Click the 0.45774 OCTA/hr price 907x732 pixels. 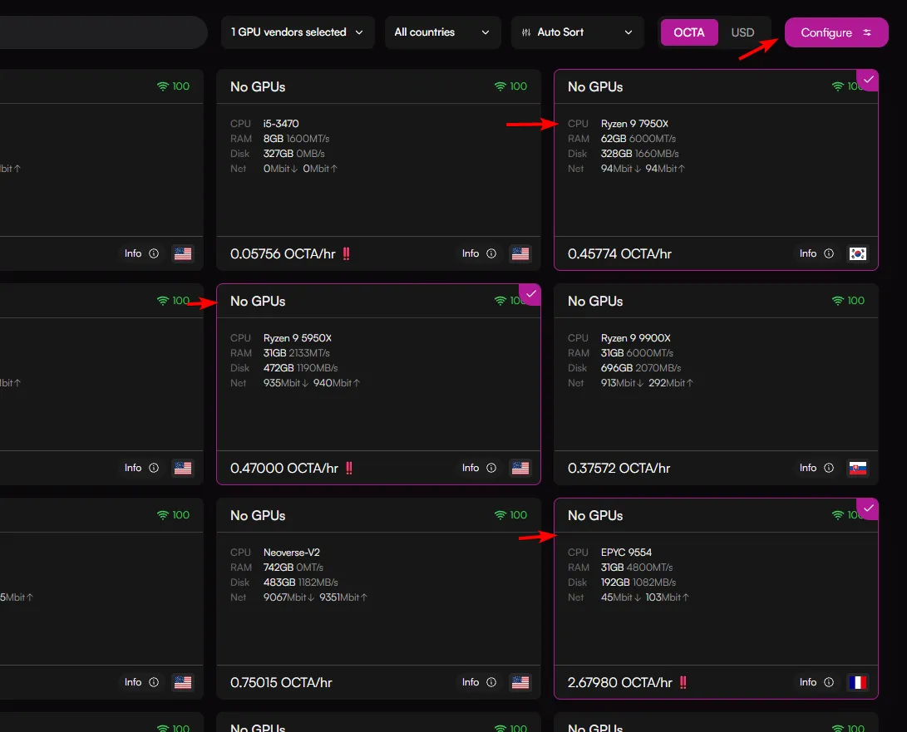pos(619,253)
